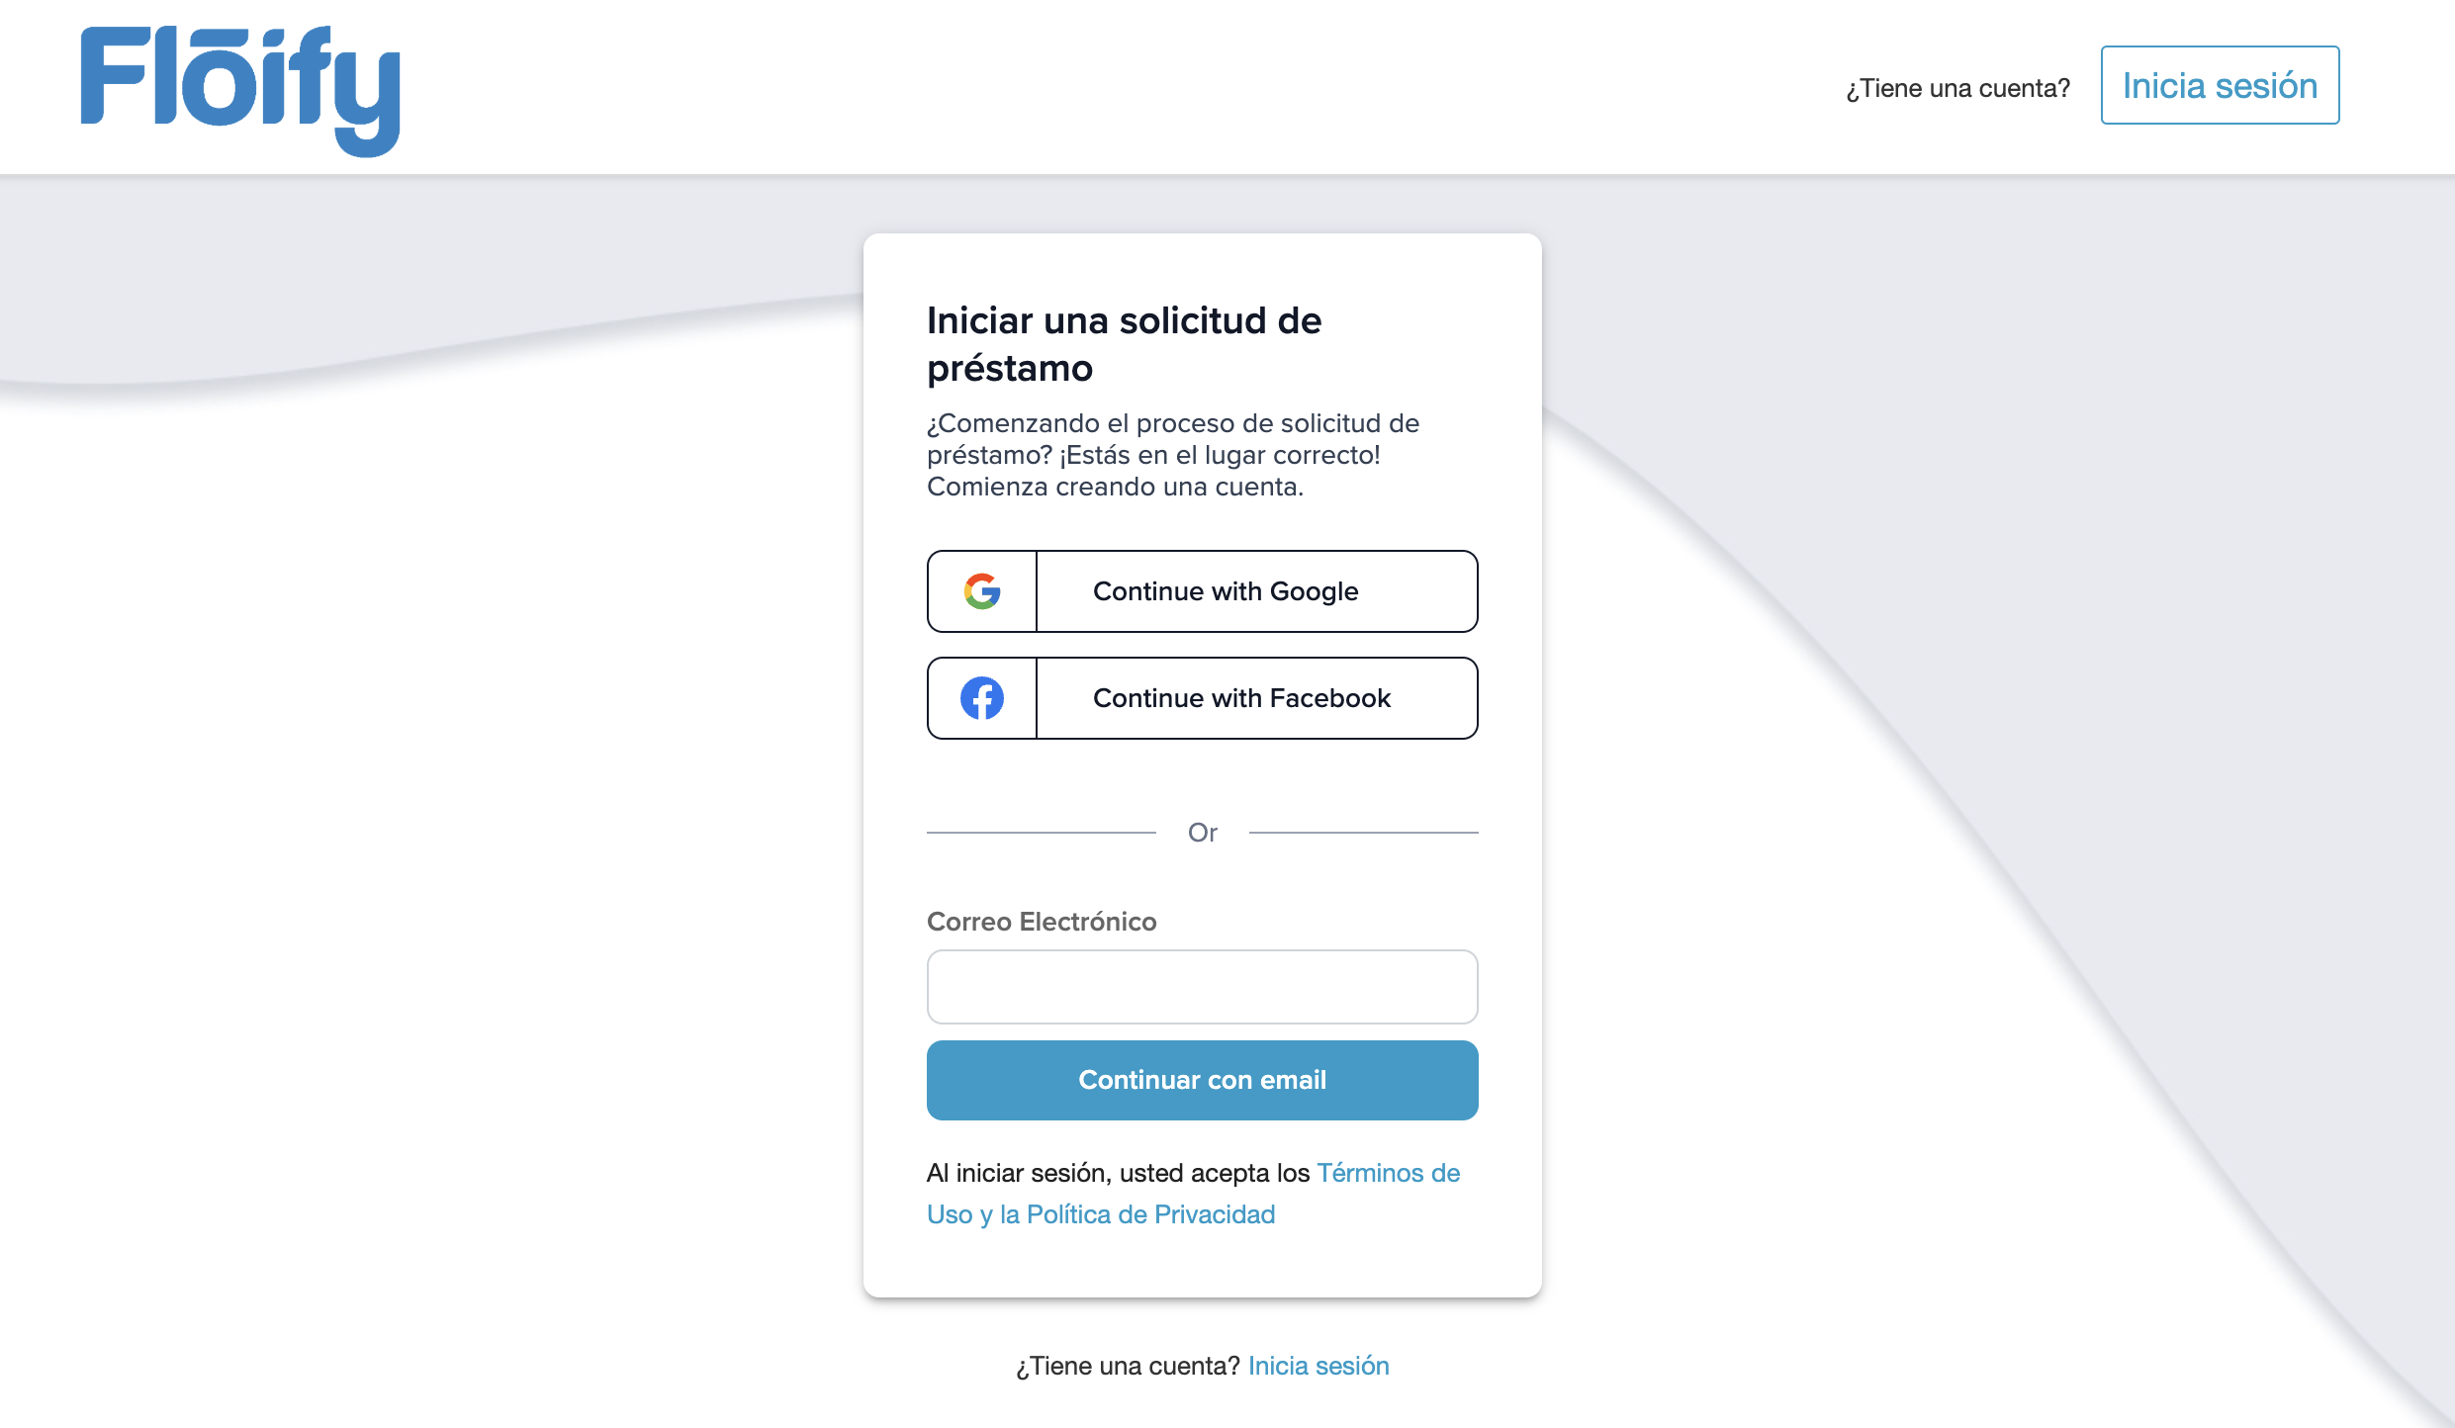Click the ¿Comenzando el proceso description paragraph
This screenshot has width=2455, height=1428.
pyautogui.click(x=1173, y=455)
